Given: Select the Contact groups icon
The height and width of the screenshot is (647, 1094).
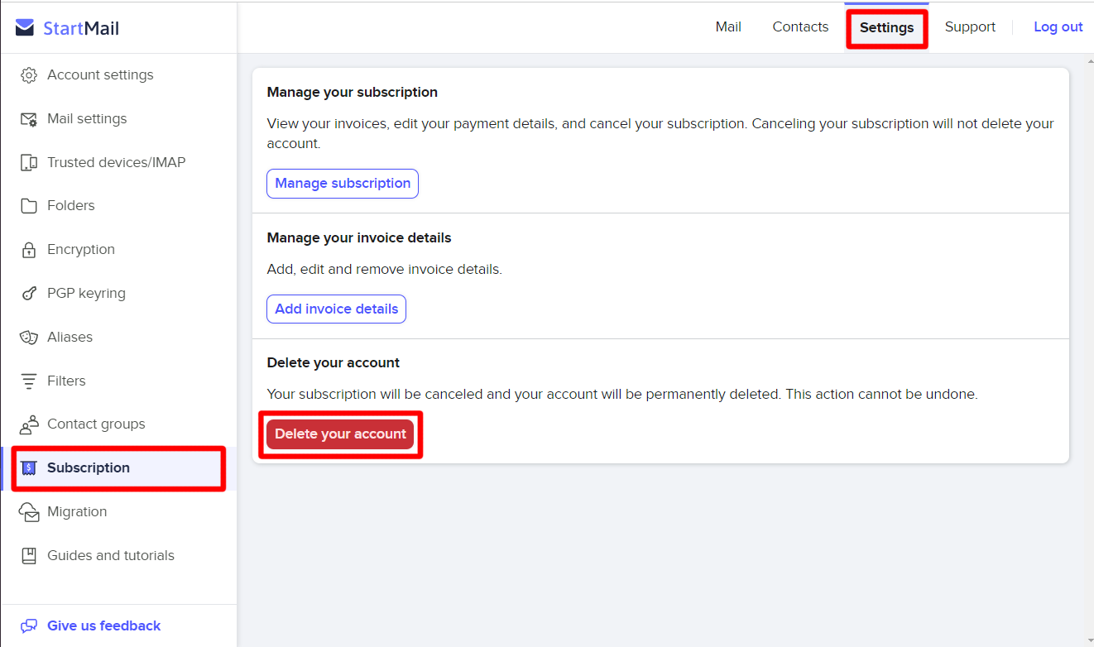Looking at the screenshot, I should pyautogui.click(x=28, y=424).
